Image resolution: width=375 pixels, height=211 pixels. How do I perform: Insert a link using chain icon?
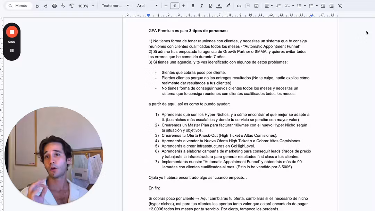(x=239, y=6)
